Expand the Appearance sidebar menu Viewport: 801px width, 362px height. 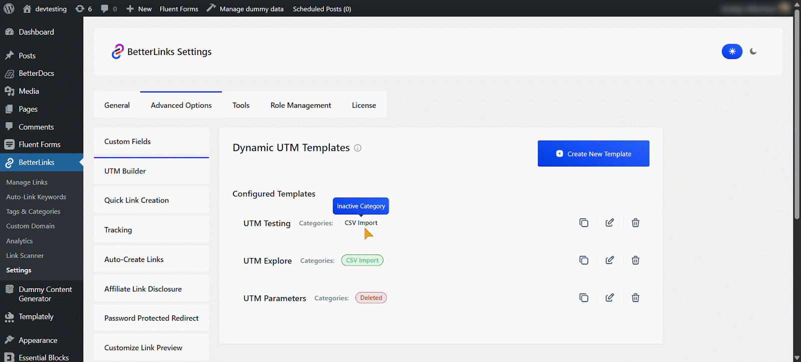tap(38, 340)
